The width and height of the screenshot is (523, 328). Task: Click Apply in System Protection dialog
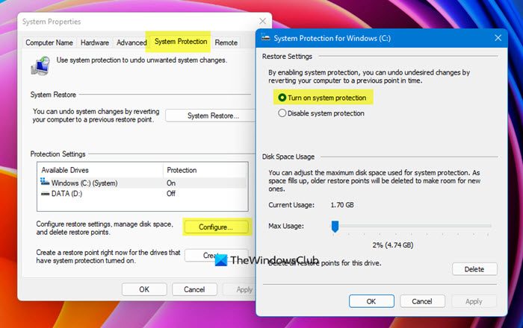coord(474,301)
